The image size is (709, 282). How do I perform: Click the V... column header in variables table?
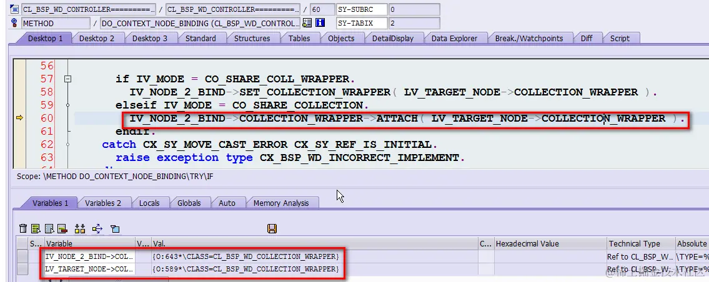[x=143, y=243]
